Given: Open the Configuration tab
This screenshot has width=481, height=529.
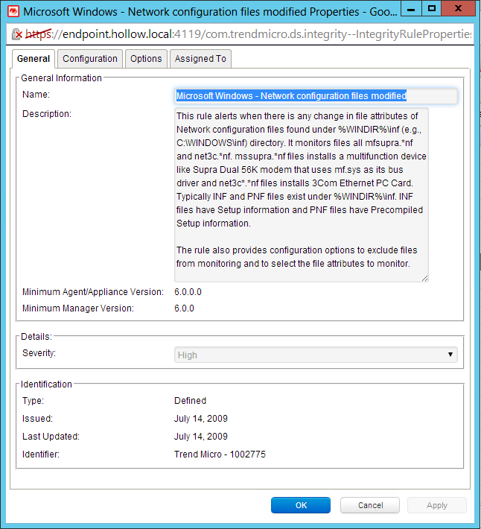Looking at the screenshot, I should (x=89, y=59).
